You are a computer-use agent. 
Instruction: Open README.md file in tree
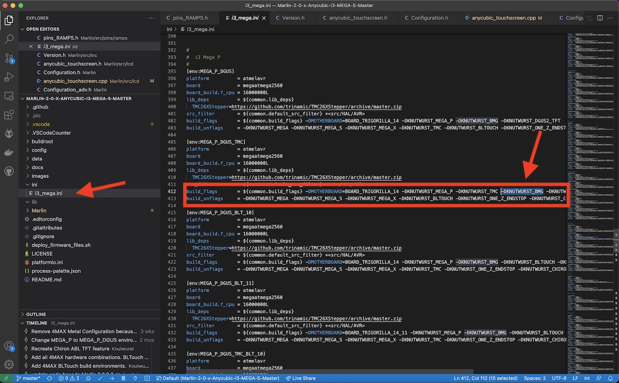pos(89,280)
